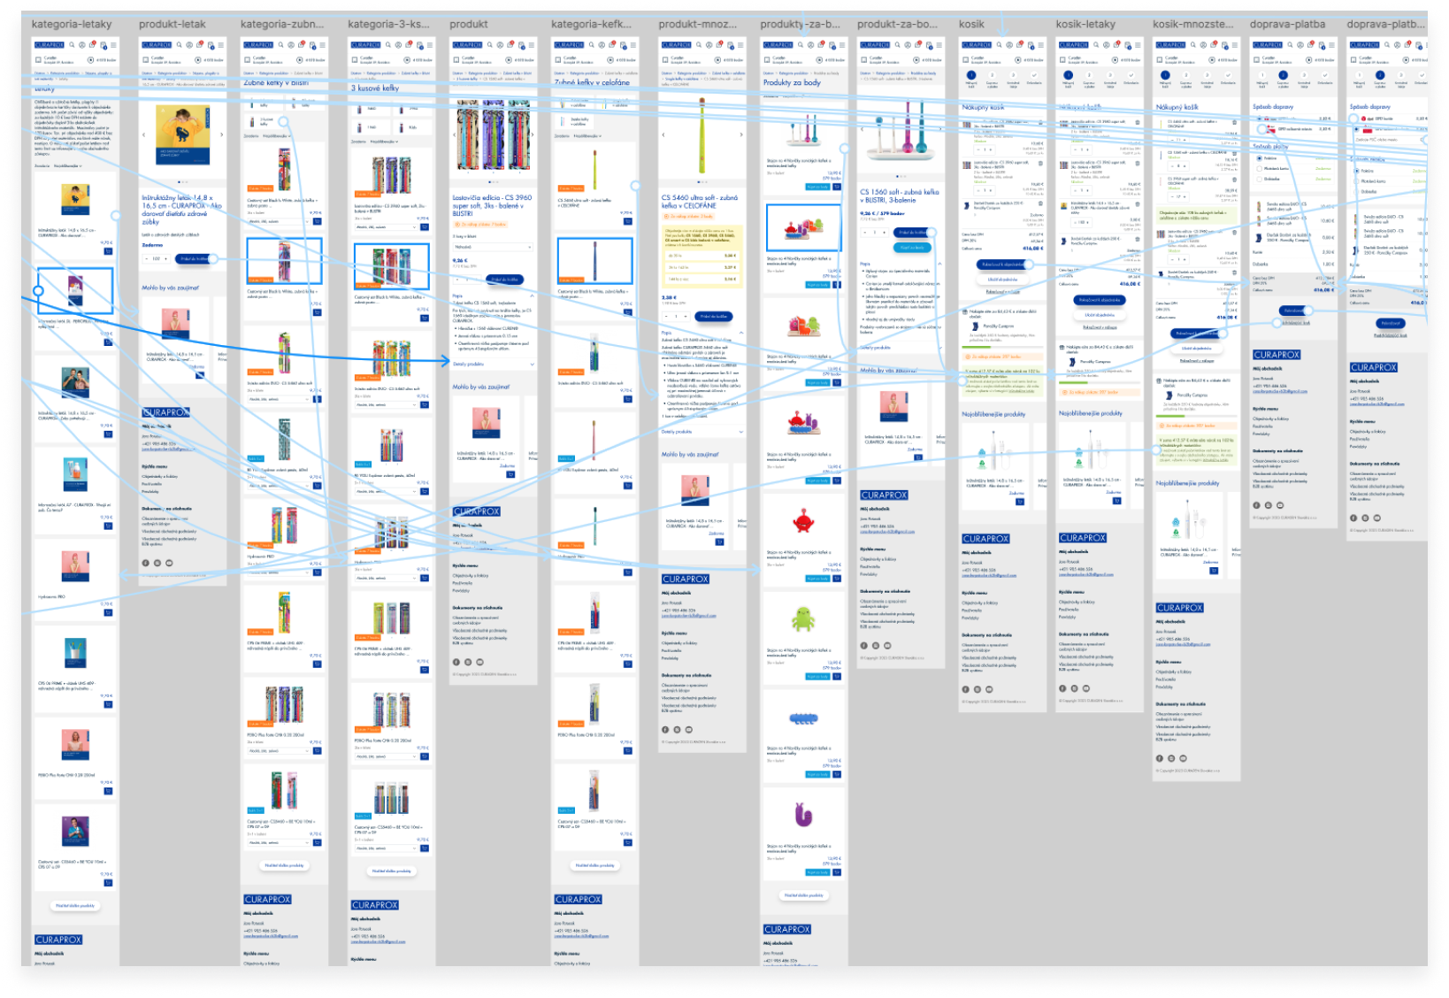
Task: Collapse Popis section chevron in produkt frame
Action: coord(533,296)
